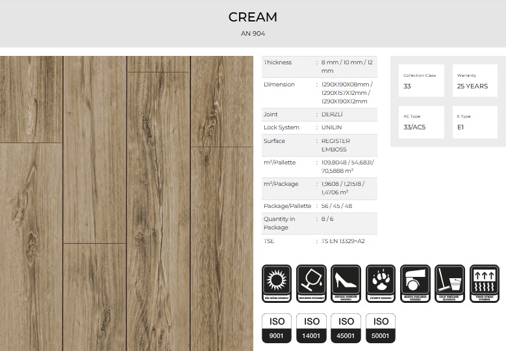Image resolution: width=506 pixels, height=351 pixels.
Task: Click the ISO 45001 certification badge
Action: tap(346, 328)
